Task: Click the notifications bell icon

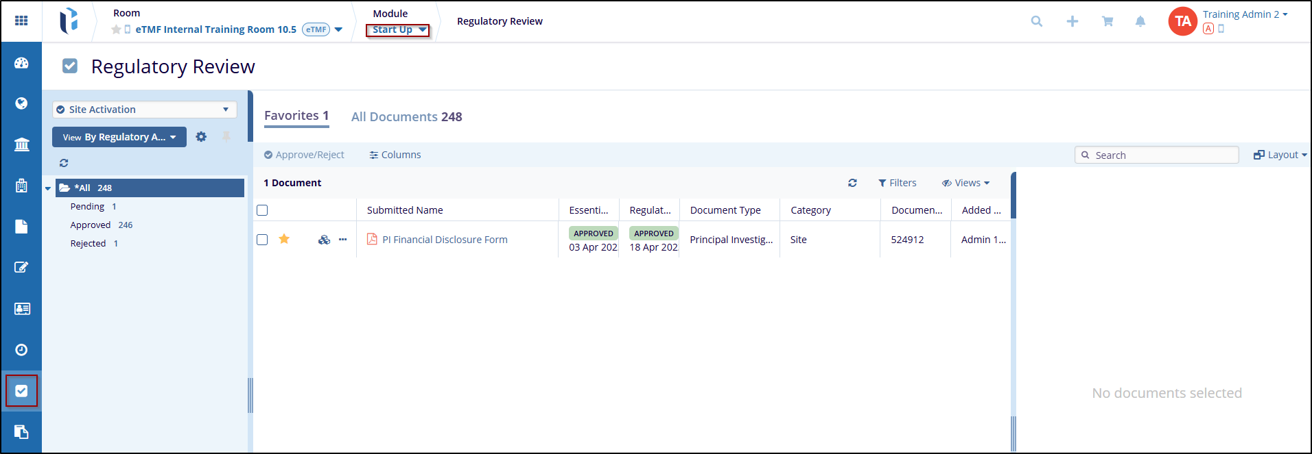Action: tap(1140, 22)
